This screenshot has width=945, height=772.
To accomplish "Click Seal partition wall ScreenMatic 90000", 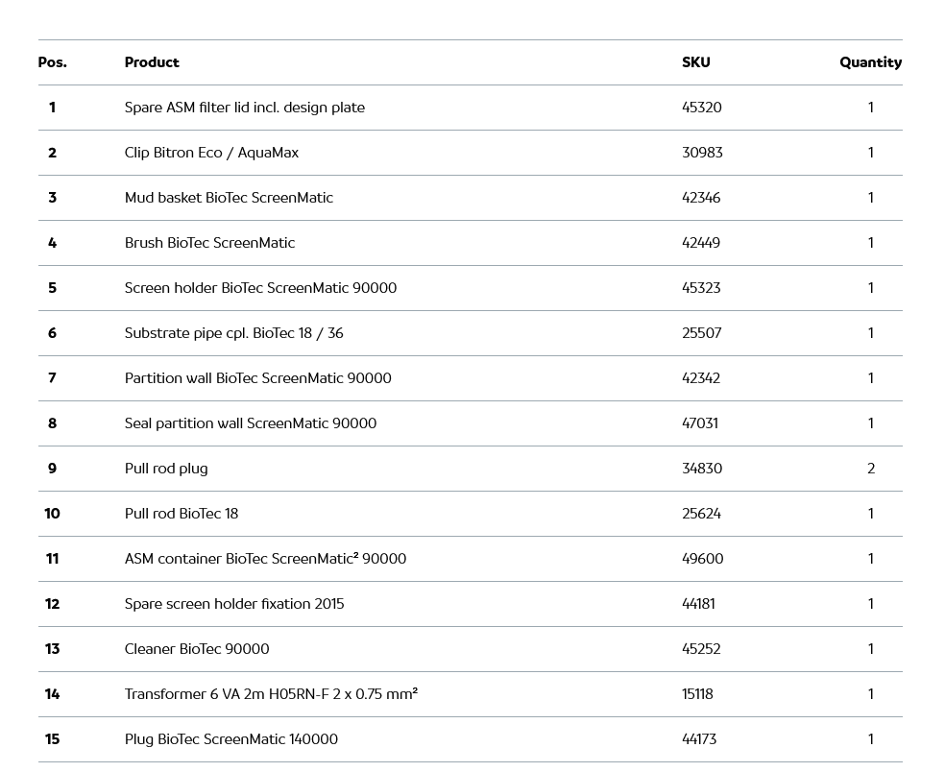I will tap(250, 423).
